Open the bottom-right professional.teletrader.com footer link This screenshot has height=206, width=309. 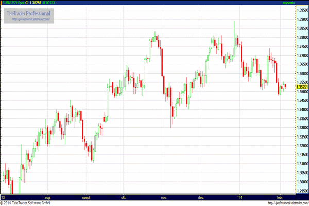point(288,203)
